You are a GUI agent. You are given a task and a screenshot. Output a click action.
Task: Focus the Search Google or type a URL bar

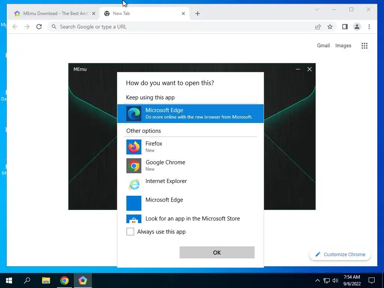[181, 27]
